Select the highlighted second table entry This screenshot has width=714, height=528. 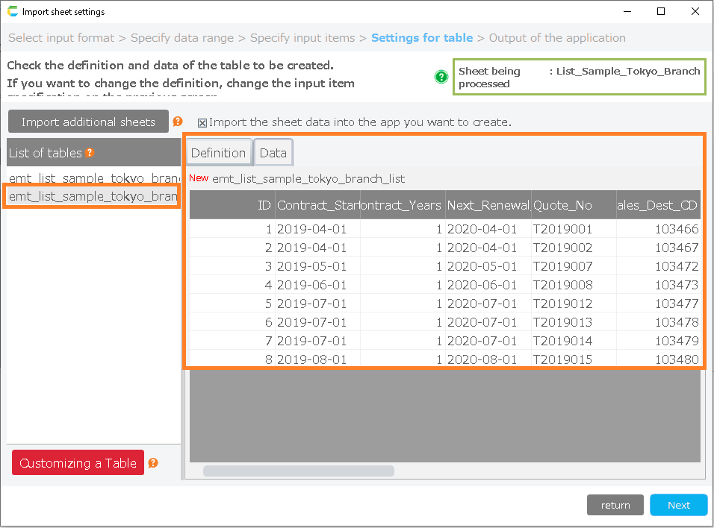[93, 196]
